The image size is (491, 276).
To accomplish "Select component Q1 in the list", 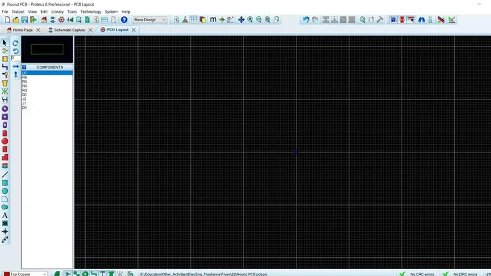I will point(47,94).
